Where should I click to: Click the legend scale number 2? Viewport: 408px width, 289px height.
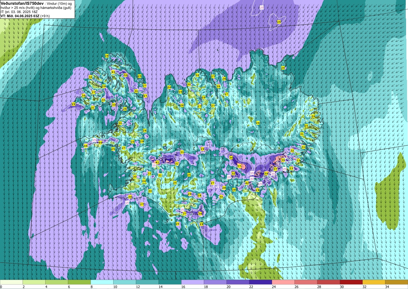coord(24,287)
